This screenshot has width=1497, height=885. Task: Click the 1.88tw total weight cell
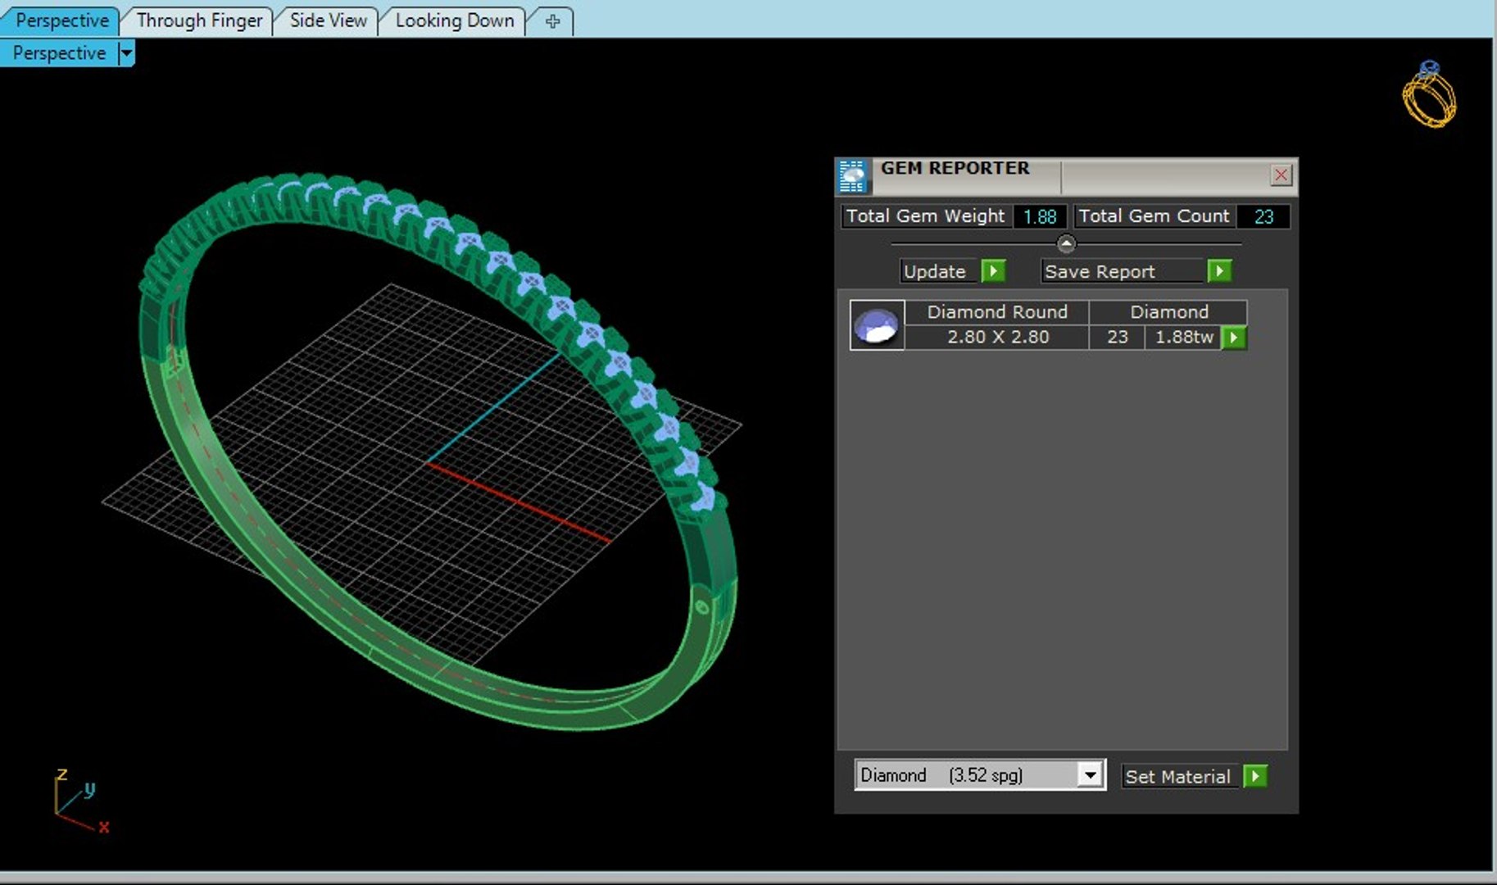pyautogui.click(x=1184, y=337)
